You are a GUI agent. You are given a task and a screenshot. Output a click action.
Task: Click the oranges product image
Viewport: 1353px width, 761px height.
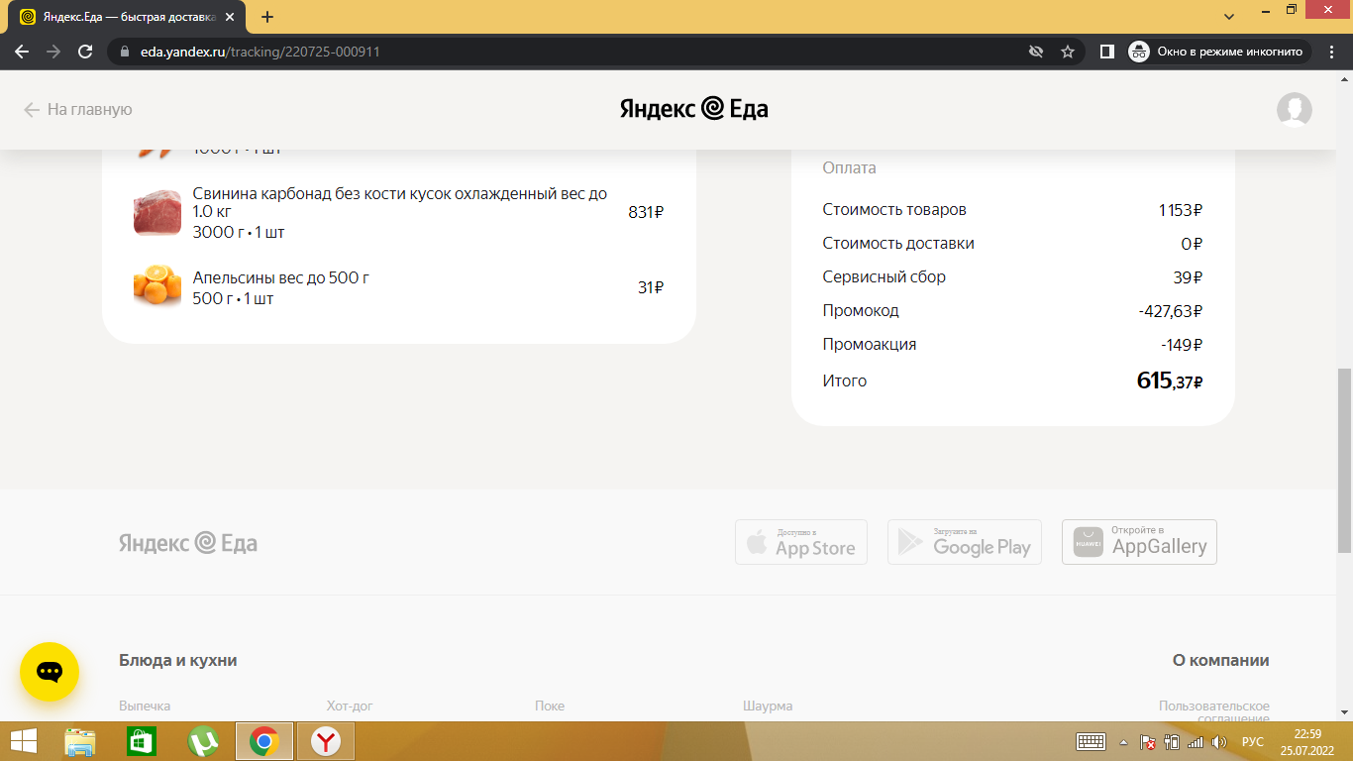[x=157, y=287]
